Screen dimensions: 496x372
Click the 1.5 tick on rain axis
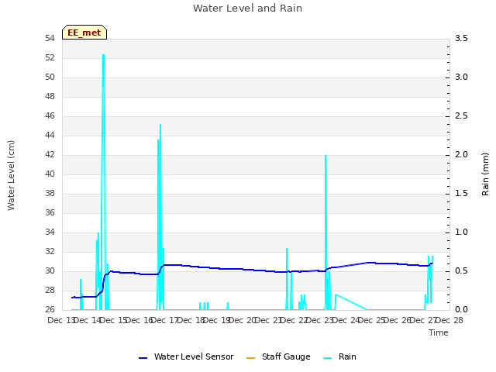[x=461, y=193]
